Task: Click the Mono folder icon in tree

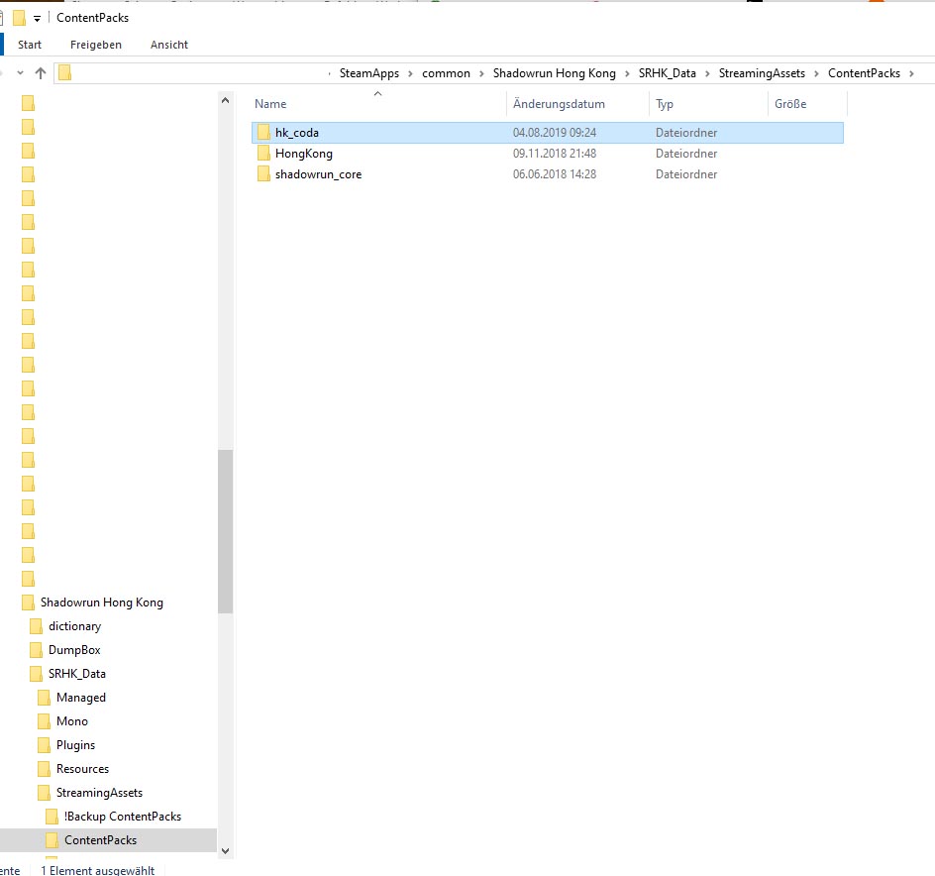Action: tap(44, 721)
